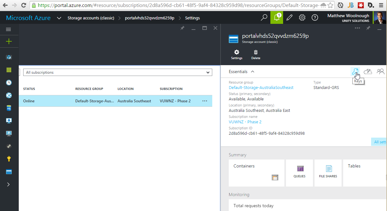
Task: Bookmark page with the star icon
Action: coord(331,5)
